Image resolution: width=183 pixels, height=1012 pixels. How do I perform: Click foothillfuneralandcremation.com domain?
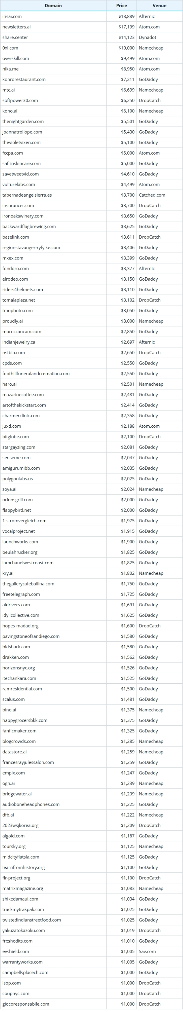(36, 374)
